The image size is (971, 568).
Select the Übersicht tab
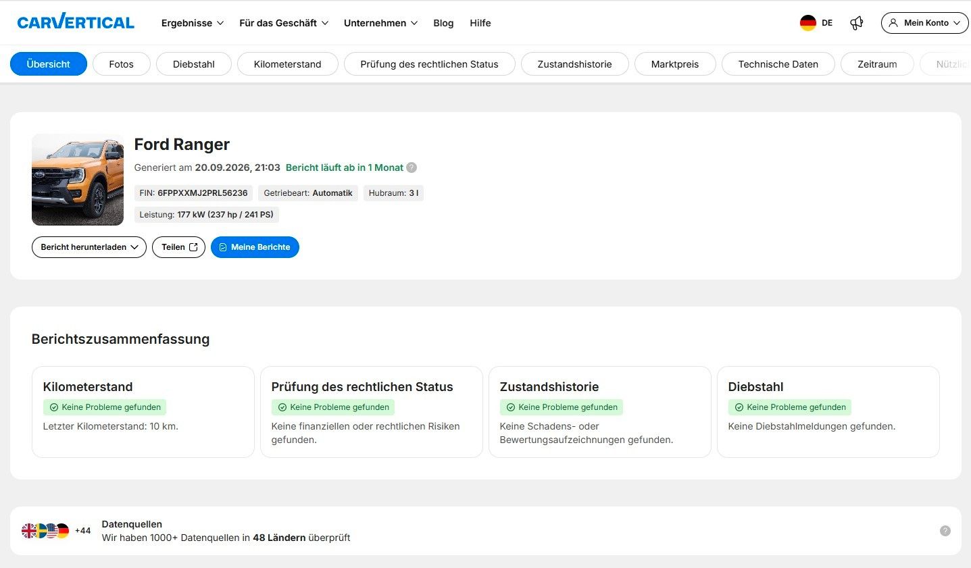[49, 64]
